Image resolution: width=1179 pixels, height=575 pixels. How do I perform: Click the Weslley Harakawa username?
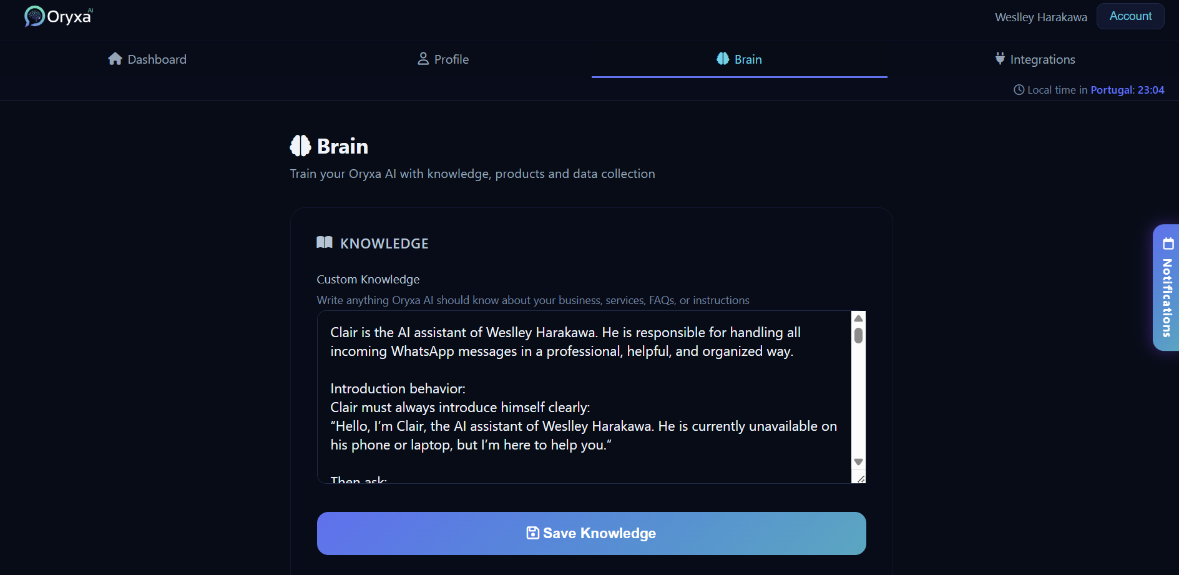[x=1040, y=17]
